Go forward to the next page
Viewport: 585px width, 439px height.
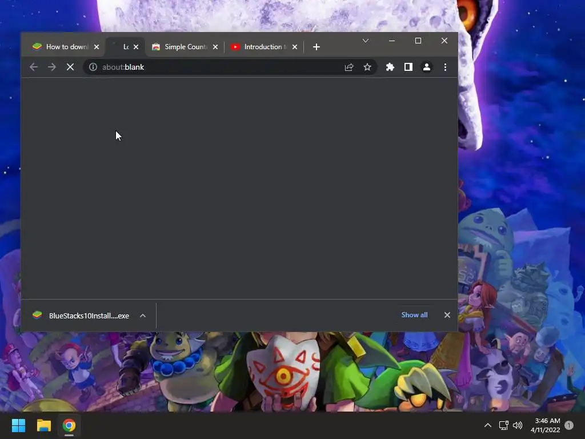[x=52, y=67]
